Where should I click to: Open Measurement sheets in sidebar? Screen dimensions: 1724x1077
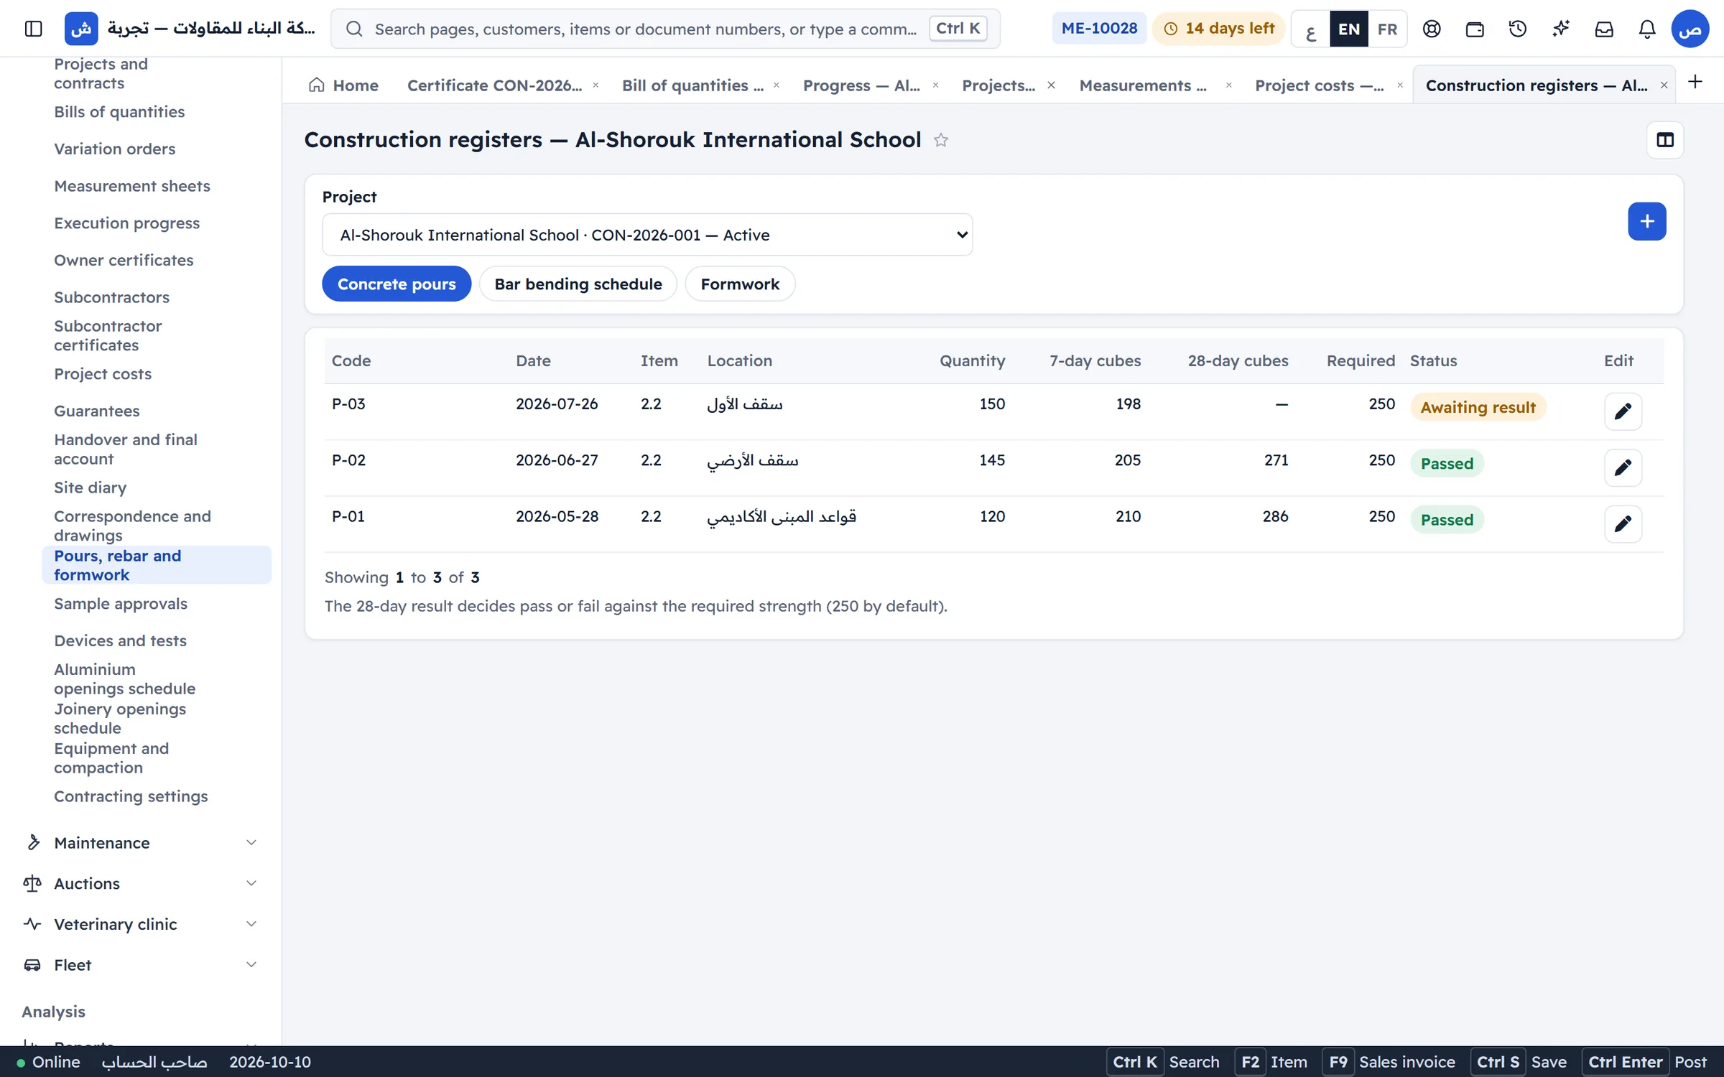tap(132, 186)
